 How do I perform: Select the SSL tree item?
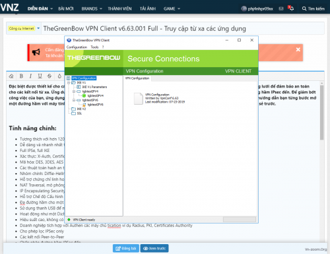(79, 113)
